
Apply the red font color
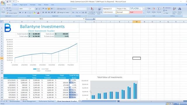pyautogui.click(x=38, y=13)
